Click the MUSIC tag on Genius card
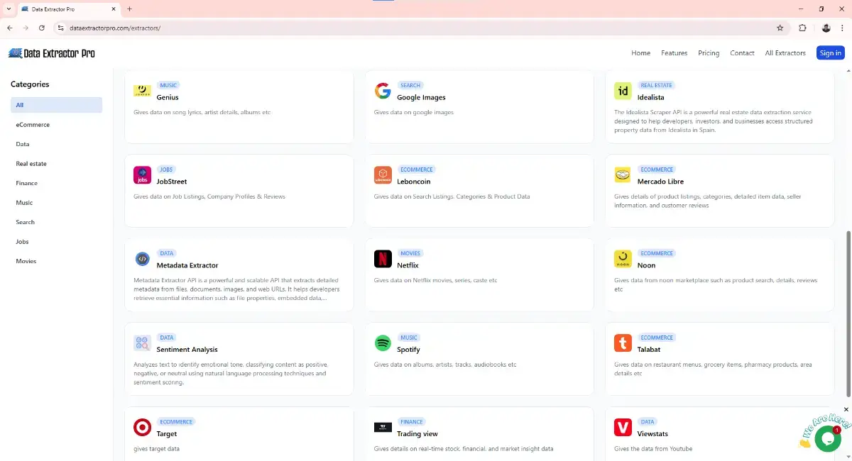852x461 pixels. [x=168, y=85]
